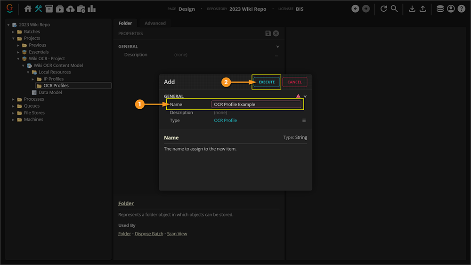Open the bar chart Stats page icon
Screen dimensions: 471x265
(x=91, y=8)
